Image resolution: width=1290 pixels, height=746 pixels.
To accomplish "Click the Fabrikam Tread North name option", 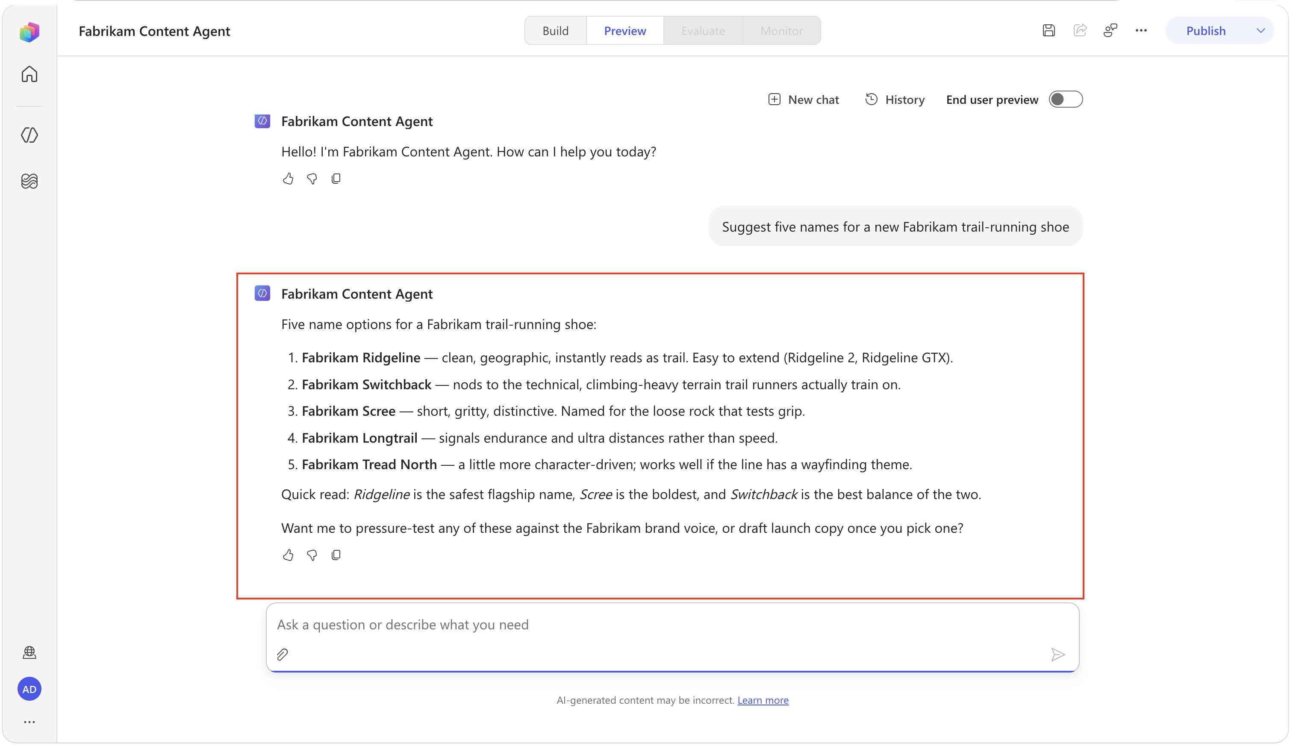I will tap(369, 464).
